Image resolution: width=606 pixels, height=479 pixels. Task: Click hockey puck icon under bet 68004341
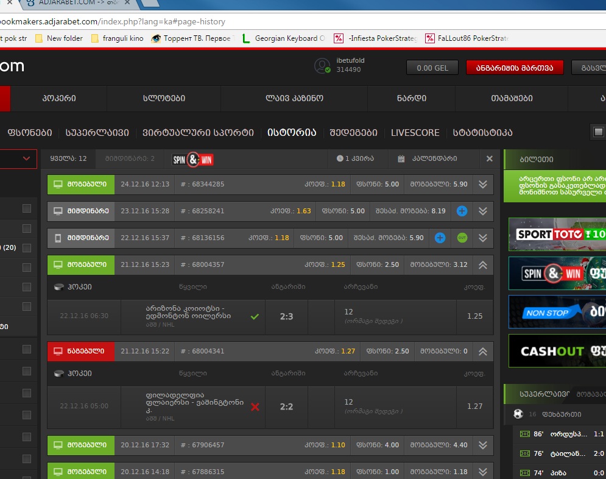point(58,374)
